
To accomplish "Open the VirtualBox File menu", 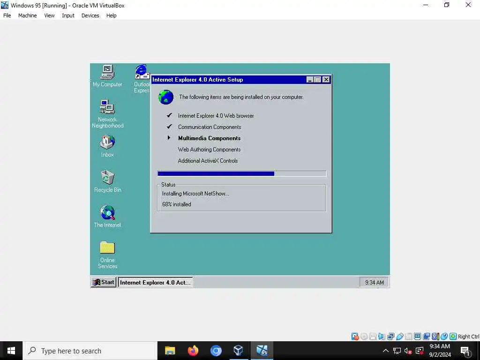I will tap(7, 15).
